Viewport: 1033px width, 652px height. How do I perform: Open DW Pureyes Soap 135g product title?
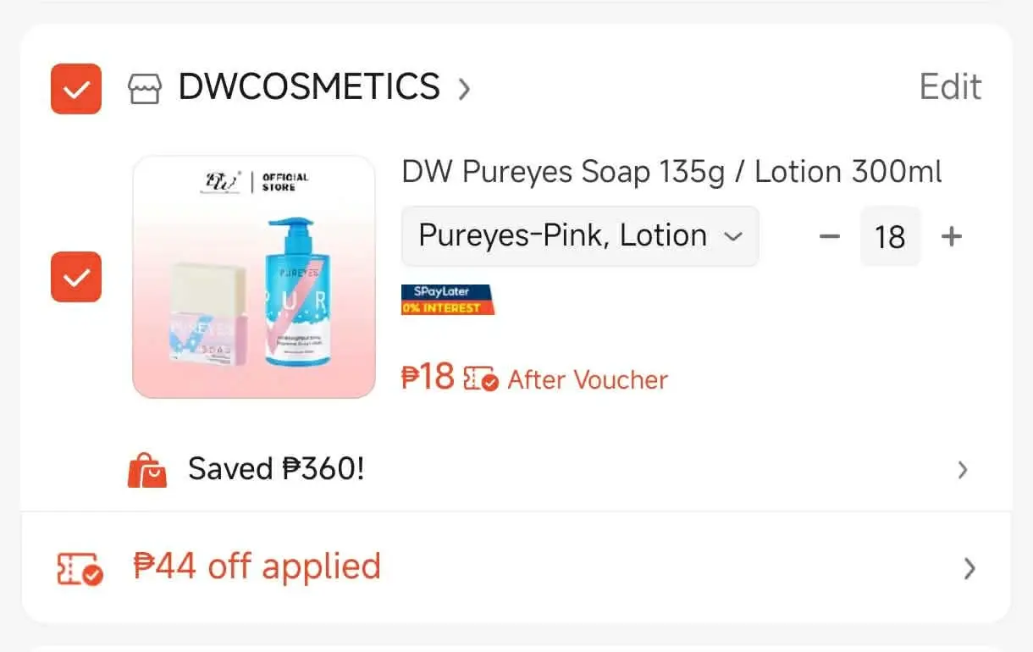point(671,172)
